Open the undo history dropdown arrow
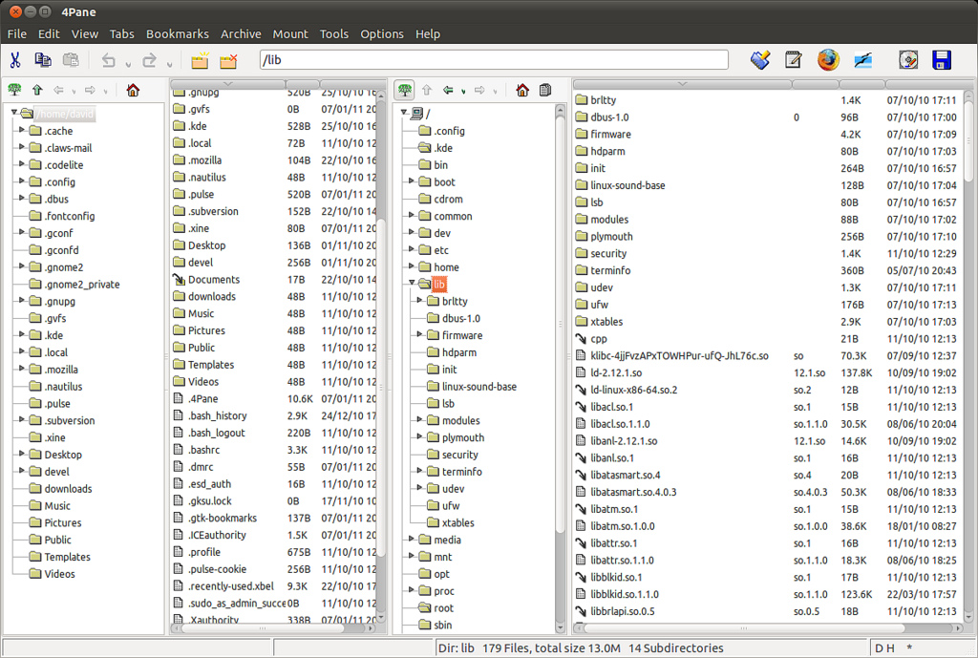Image resolution: width=978 pixels, height=658 pixels. point(126,61)
